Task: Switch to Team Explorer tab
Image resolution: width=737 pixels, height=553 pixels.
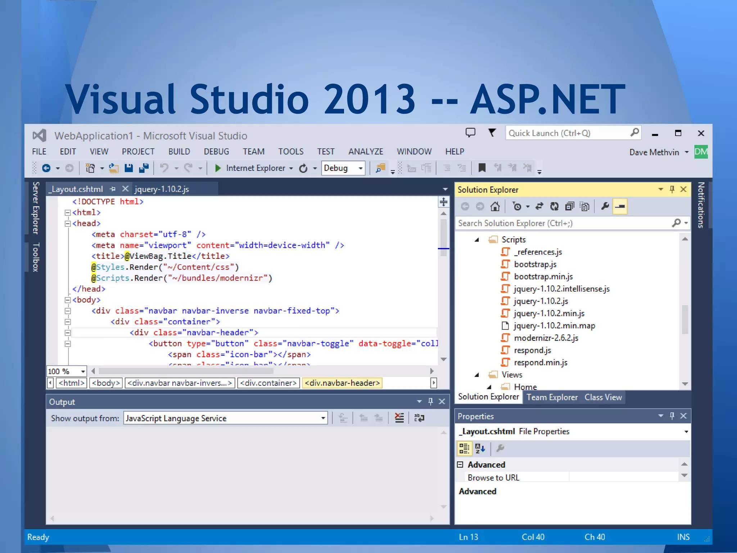Action: tap(552, 397)
